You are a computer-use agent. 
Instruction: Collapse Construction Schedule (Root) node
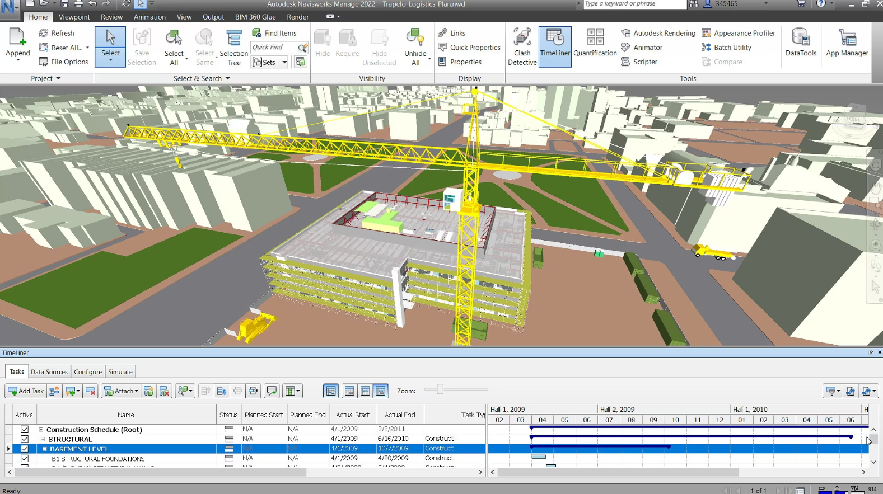coord(41,430)
